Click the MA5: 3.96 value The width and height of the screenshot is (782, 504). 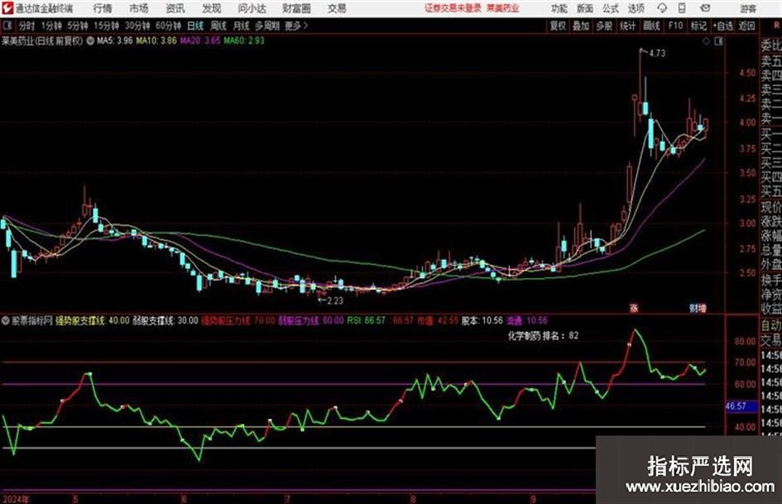[x=115, y=41]
